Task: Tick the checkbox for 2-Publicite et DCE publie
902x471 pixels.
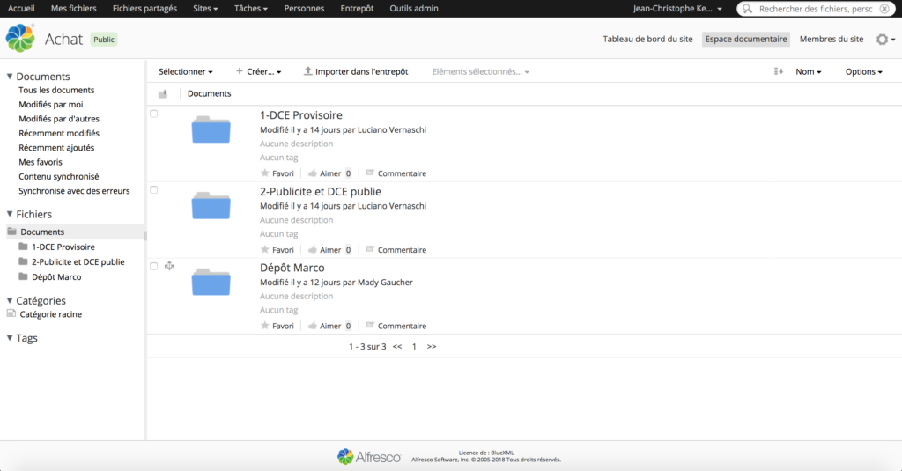Action: [153, 190]
